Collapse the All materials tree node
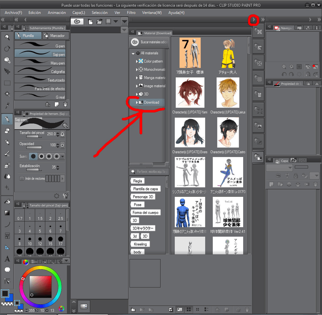This screenshot has width=322, height=315. (x=133, y=53)
